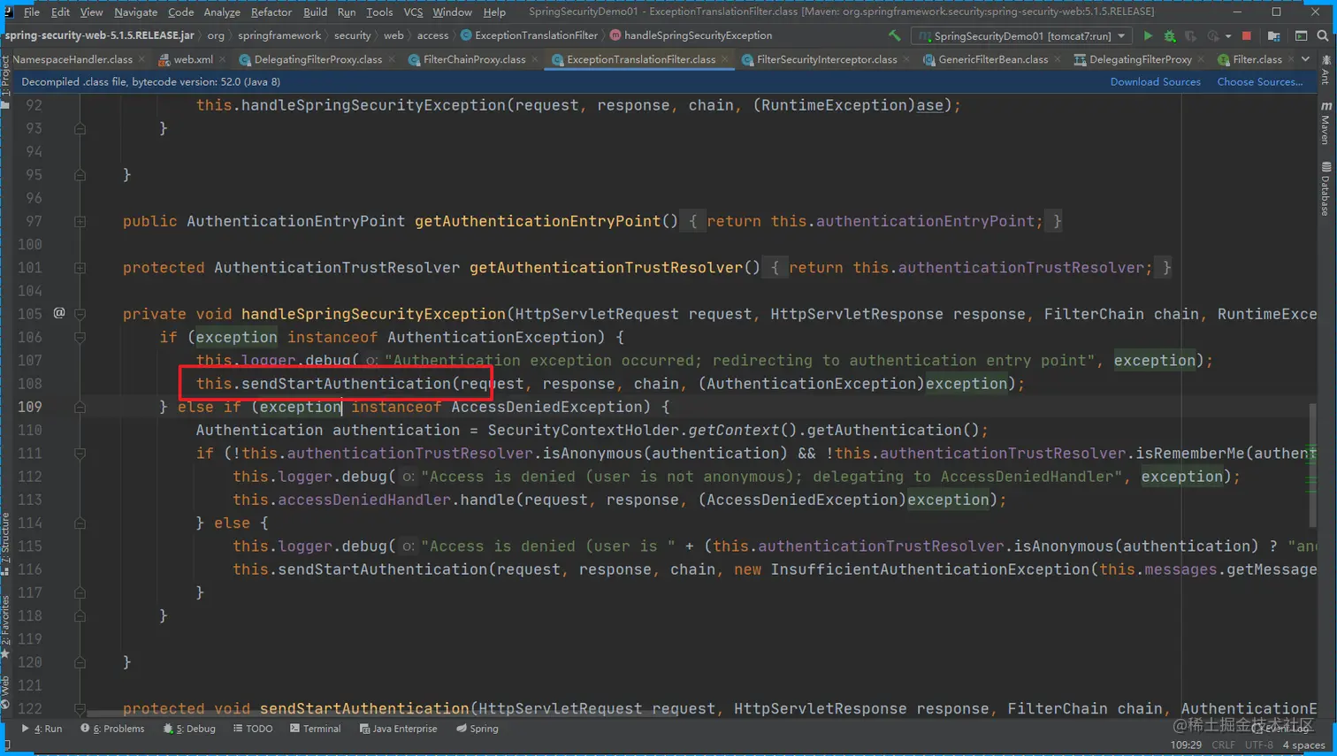Place caret on sendStartAuthentication call line 116
Image resolution: width=1337 pixels, height=756 pixels.
pos(384,569)
